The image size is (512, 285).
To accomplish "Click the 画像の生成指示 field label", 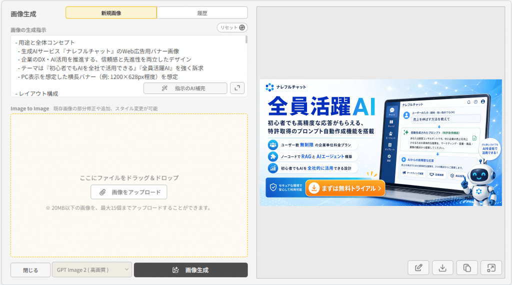I will pyautogui.click(x=28, y=30).
